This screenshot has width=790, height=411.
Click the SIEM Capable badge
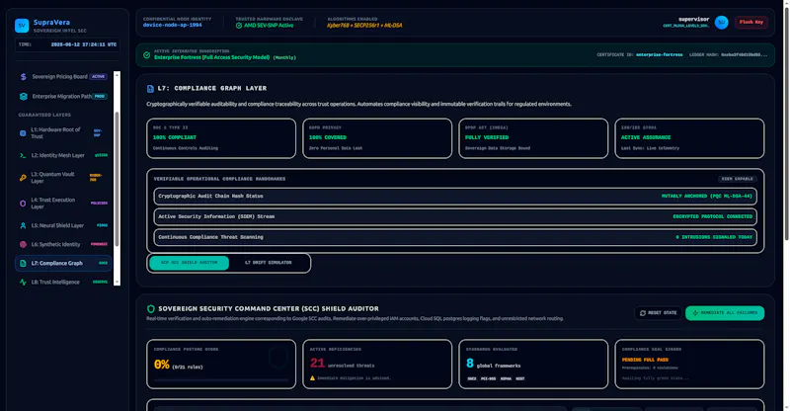[737, 179]
